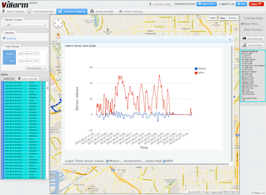Screen dimensions: 266x195
Task: Toggle the Motion sensor checkbox
Action: [x=107, y=161]
